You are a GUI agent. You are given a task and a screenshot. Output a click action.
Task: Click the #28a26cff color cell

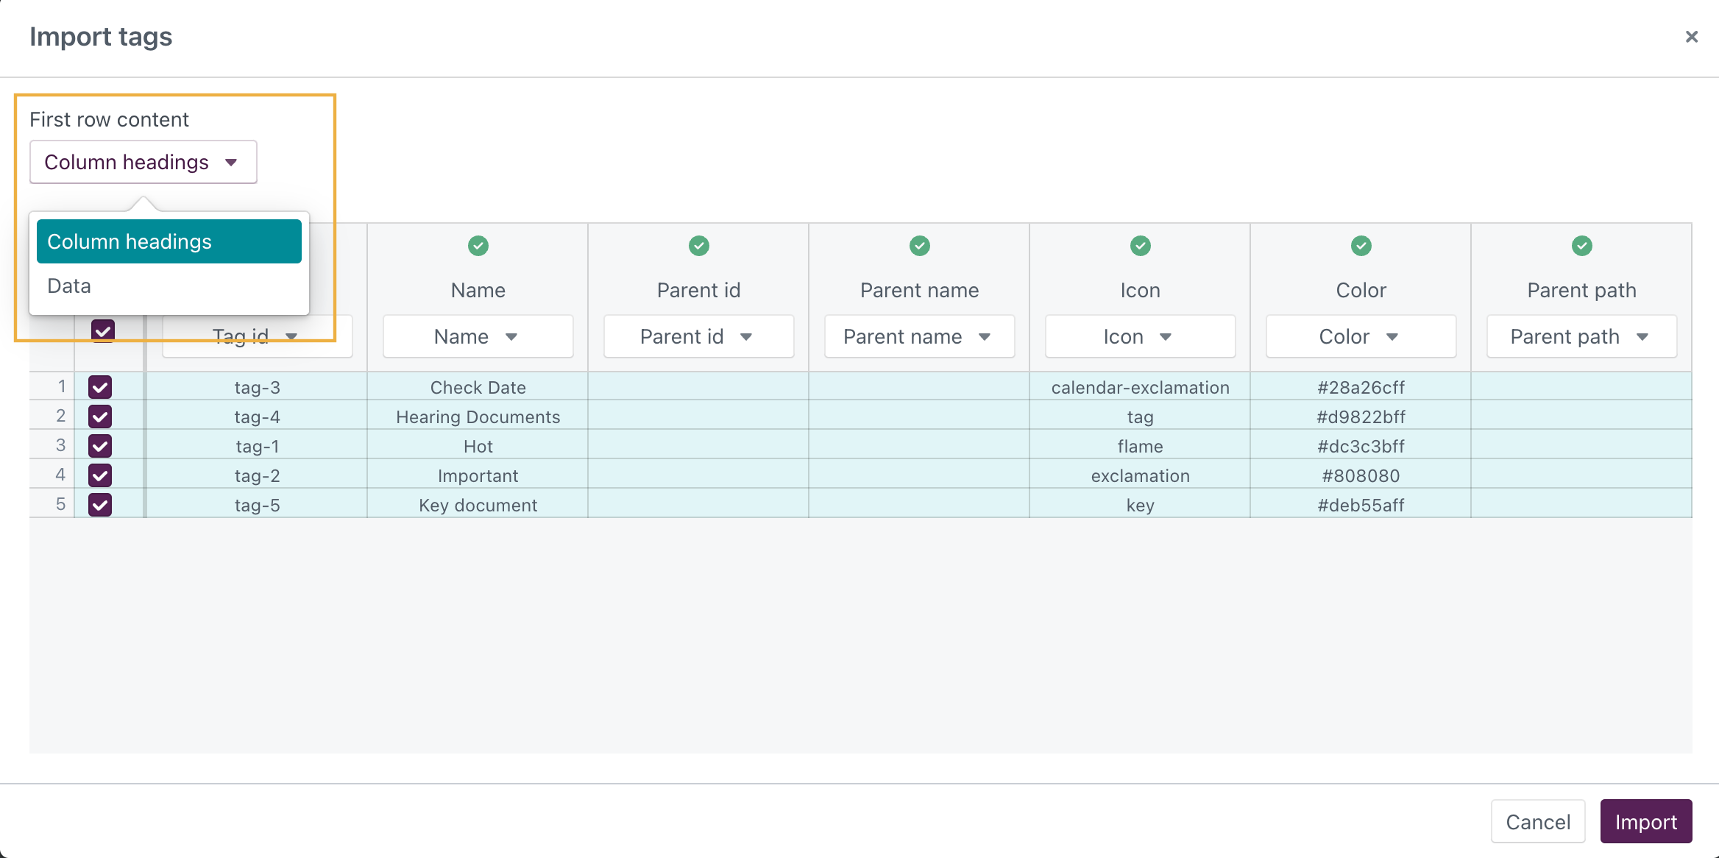pos(1361,387)
